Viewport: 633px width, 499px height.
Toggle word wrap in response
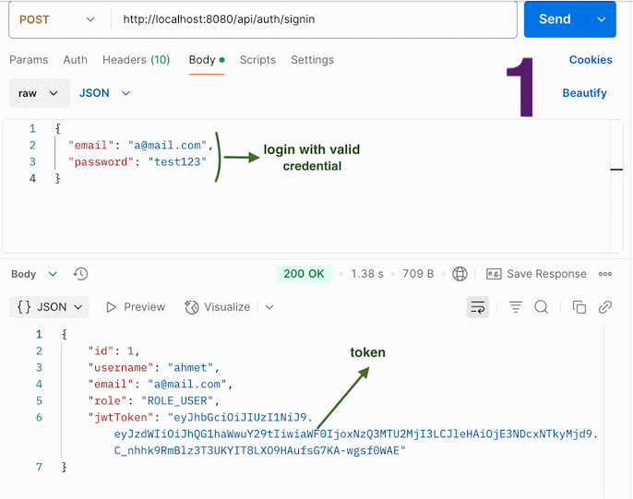478,307
